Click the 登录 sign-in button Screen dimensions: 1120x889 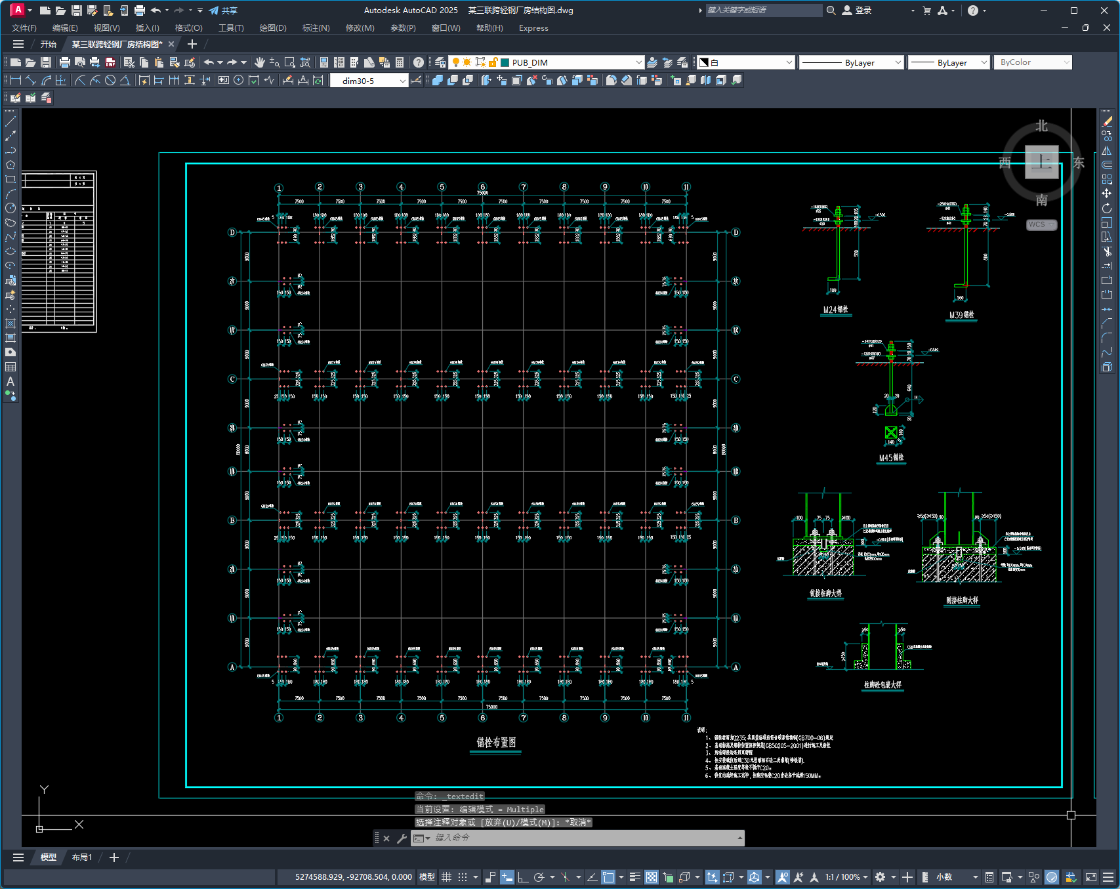[857, 10]
